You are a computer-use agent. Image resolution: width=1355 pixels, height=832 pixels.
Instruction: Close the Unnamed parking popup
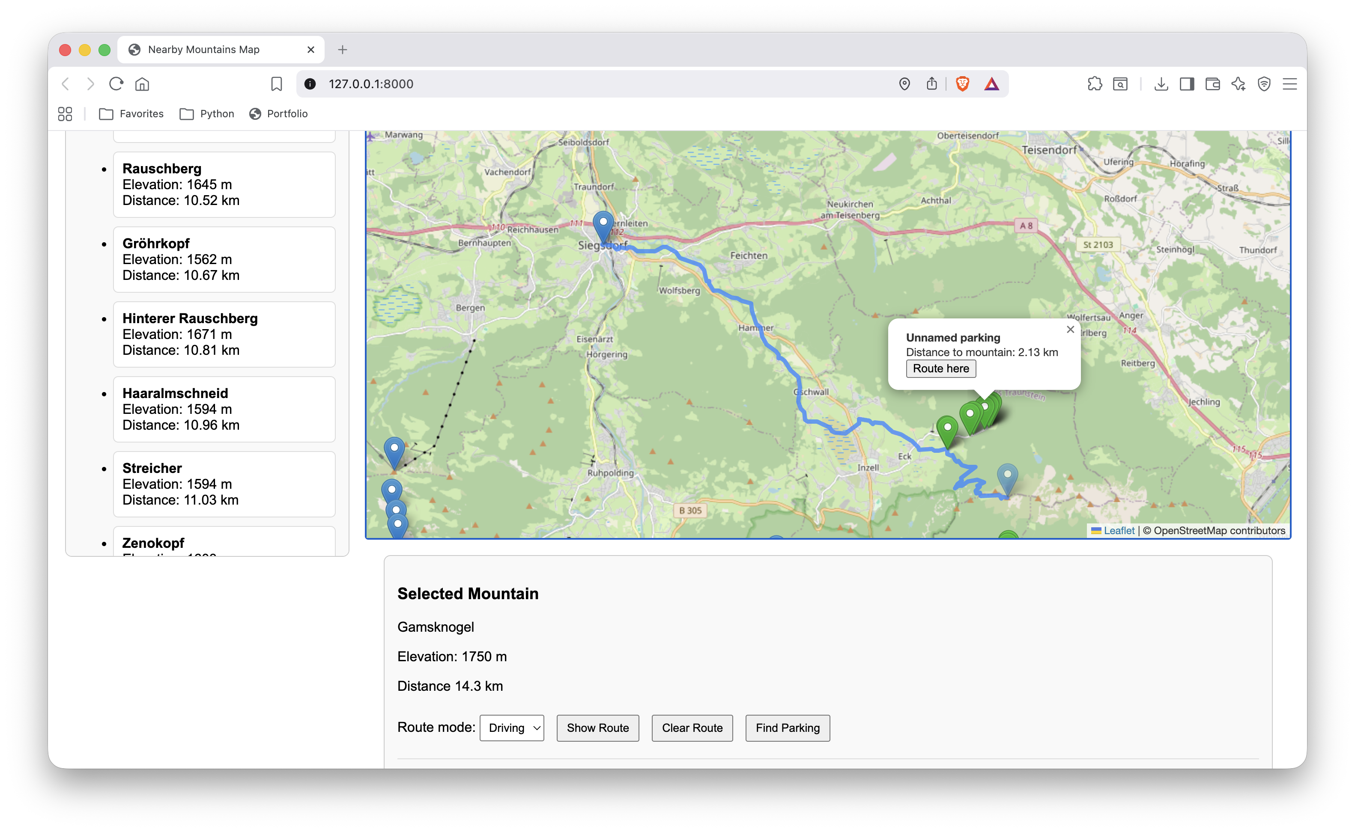[1070, 329]
